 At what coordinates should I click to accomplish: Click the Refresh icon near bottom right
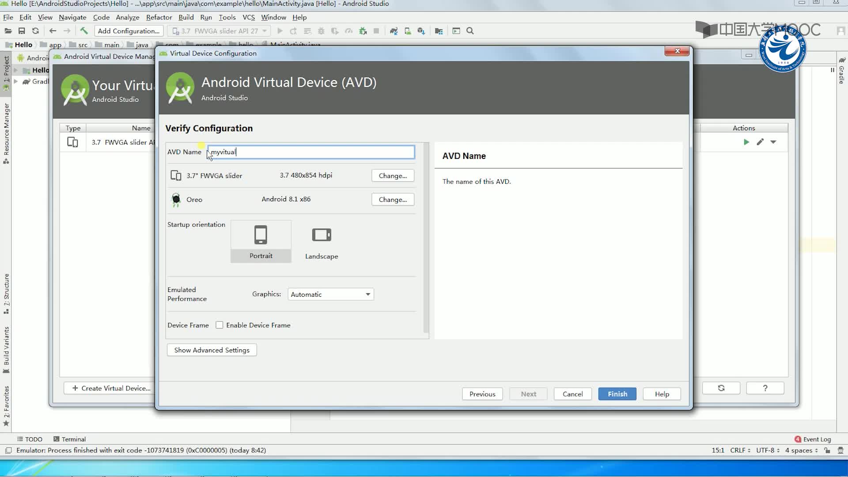point(721,388)
